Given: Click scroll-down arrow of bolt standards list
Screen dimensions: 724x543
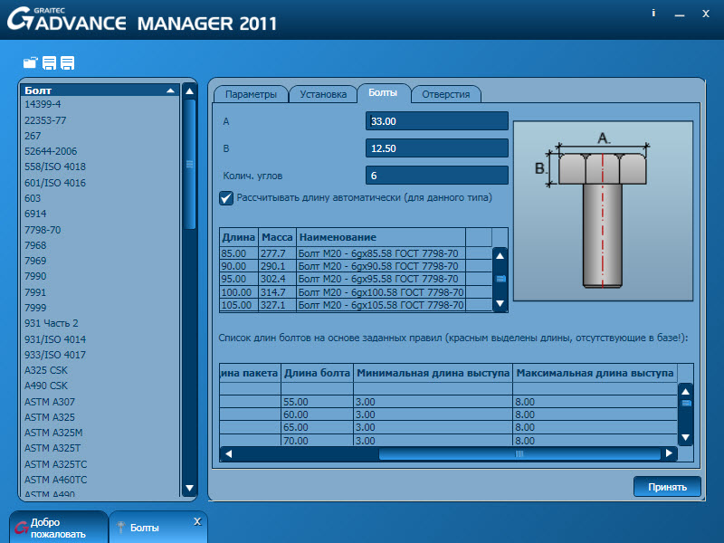Looking at the screenshot, I should click(189, 489).
